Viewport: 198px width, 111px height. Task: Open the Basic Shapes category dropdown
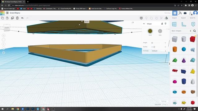pyautogui.click(x=181, y=31)
